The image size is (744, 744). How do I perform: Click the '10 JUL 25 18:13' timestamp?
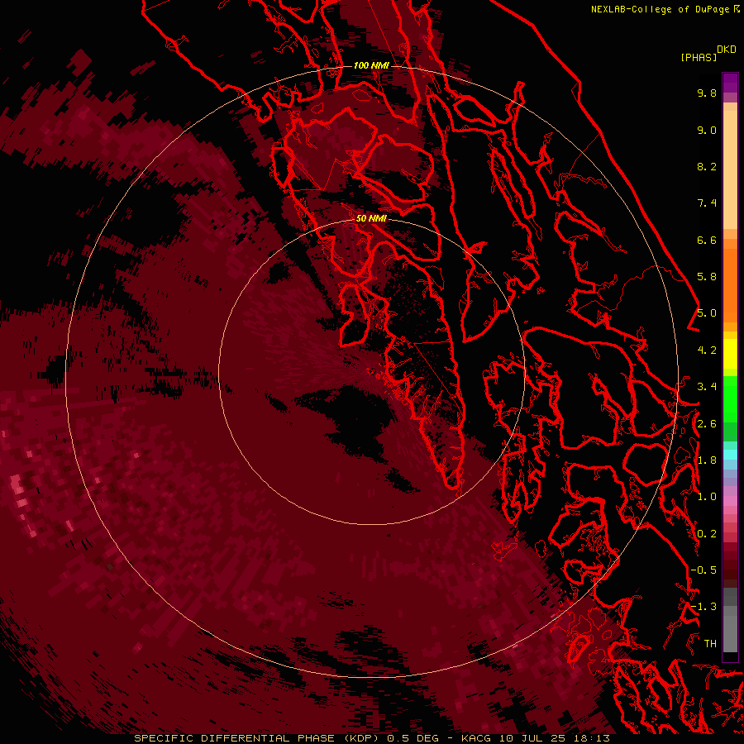click(554, 738)
